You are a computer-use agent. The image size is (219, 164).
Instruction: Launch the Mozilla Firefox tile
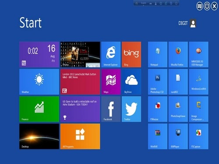pyautogui.click(x=178, y=54)
